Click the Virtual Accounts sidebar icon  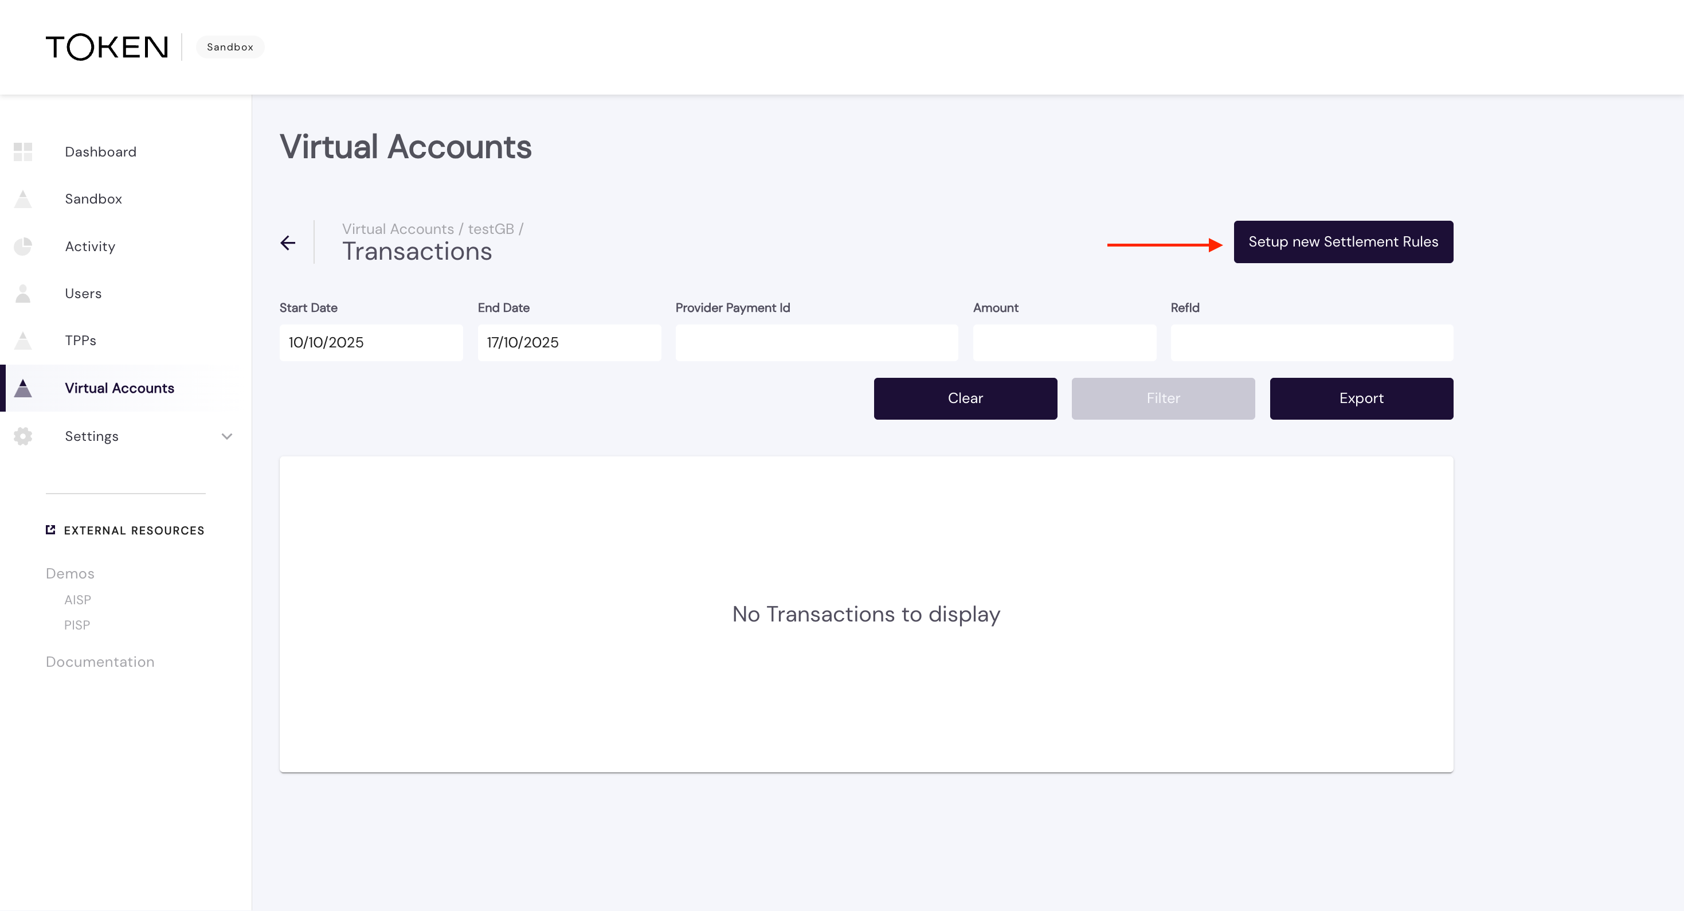click(x=23, y=389)
